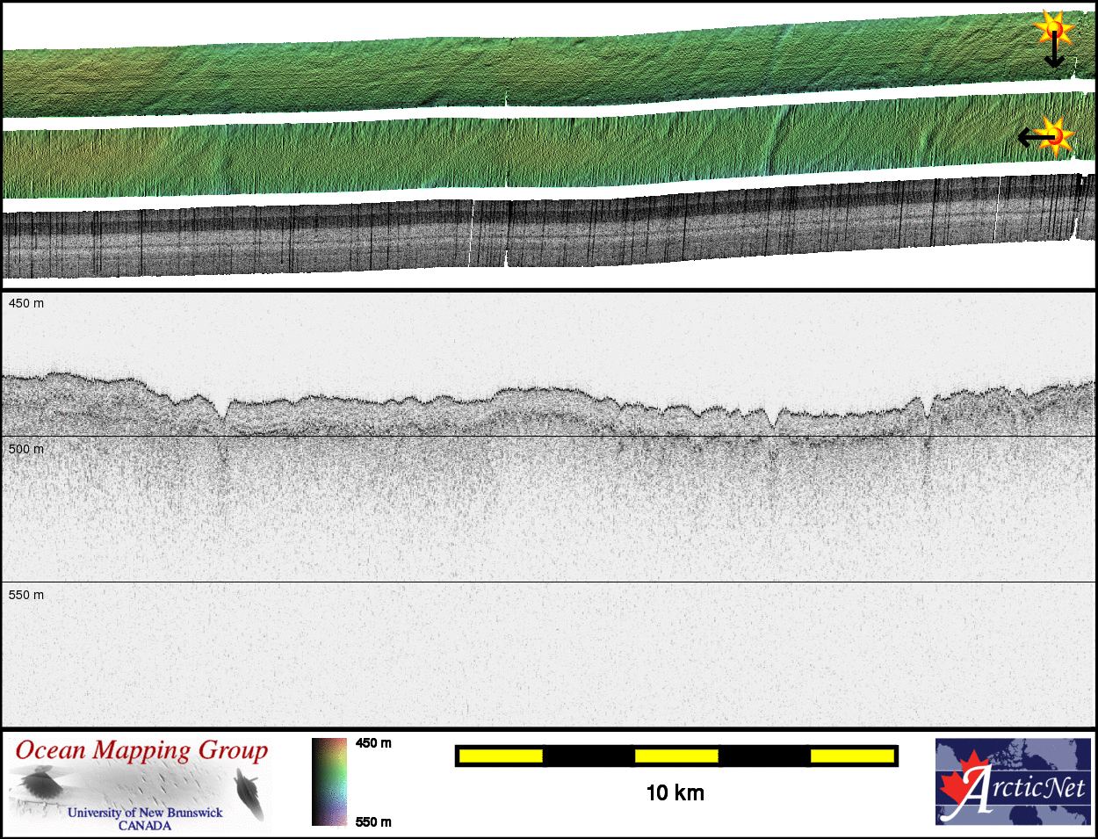Click the right vessel silhouette in logo

pos(249,792)
